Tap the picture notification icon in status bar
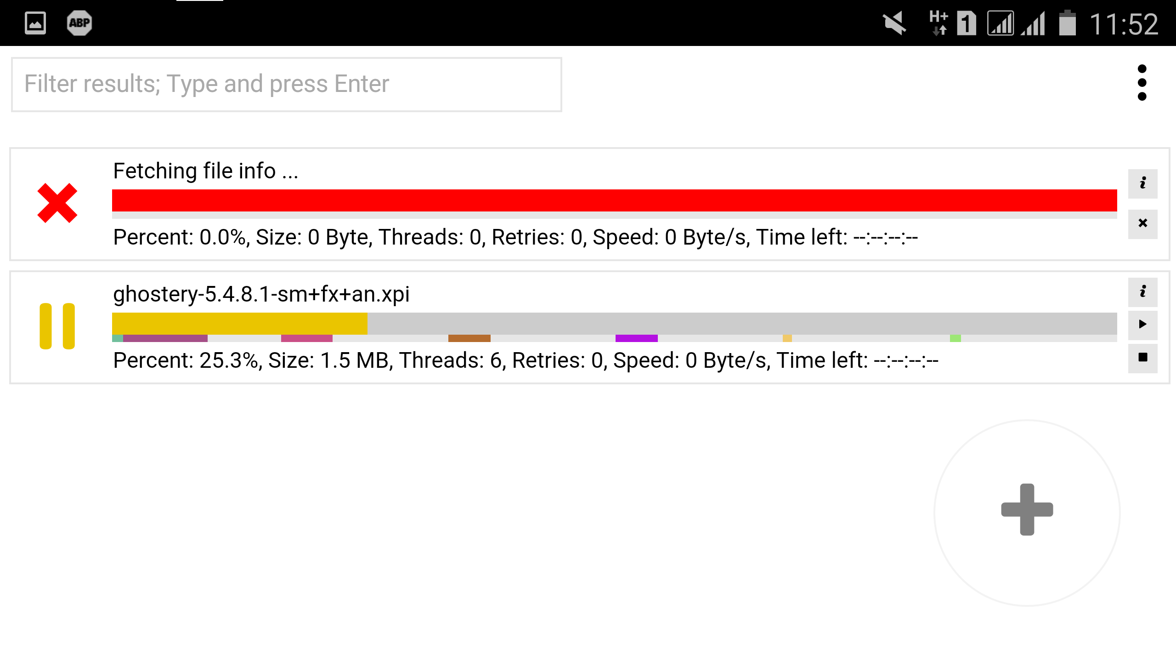Screen dimensions: 1176x662 (x=35, y=23)
